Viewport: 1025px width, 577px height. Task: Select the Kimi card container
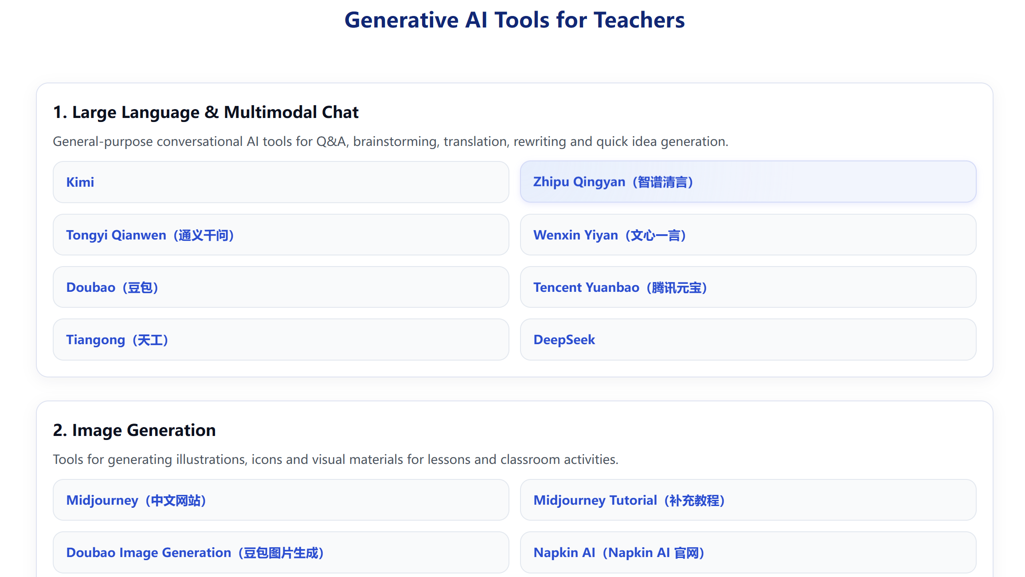[x=280, y=182]
